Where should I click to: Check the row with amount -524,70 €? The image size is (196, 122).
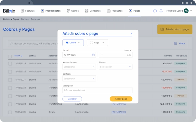[10, 72]
